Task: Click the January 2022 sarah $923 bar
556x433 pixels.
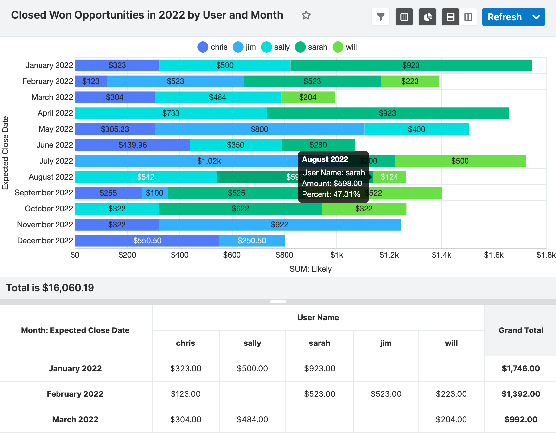Action: [x=411, y=65]
